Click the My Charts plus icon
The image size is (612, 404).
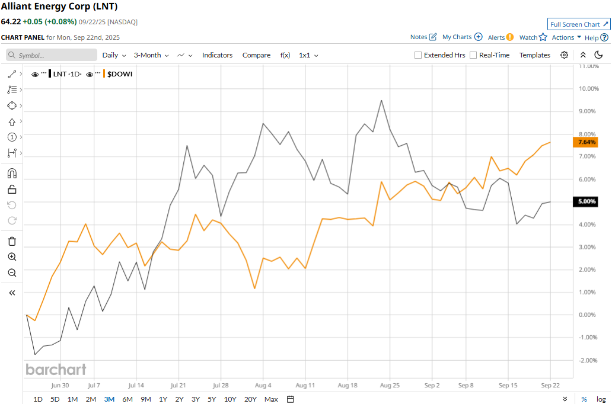coord(478,37)
